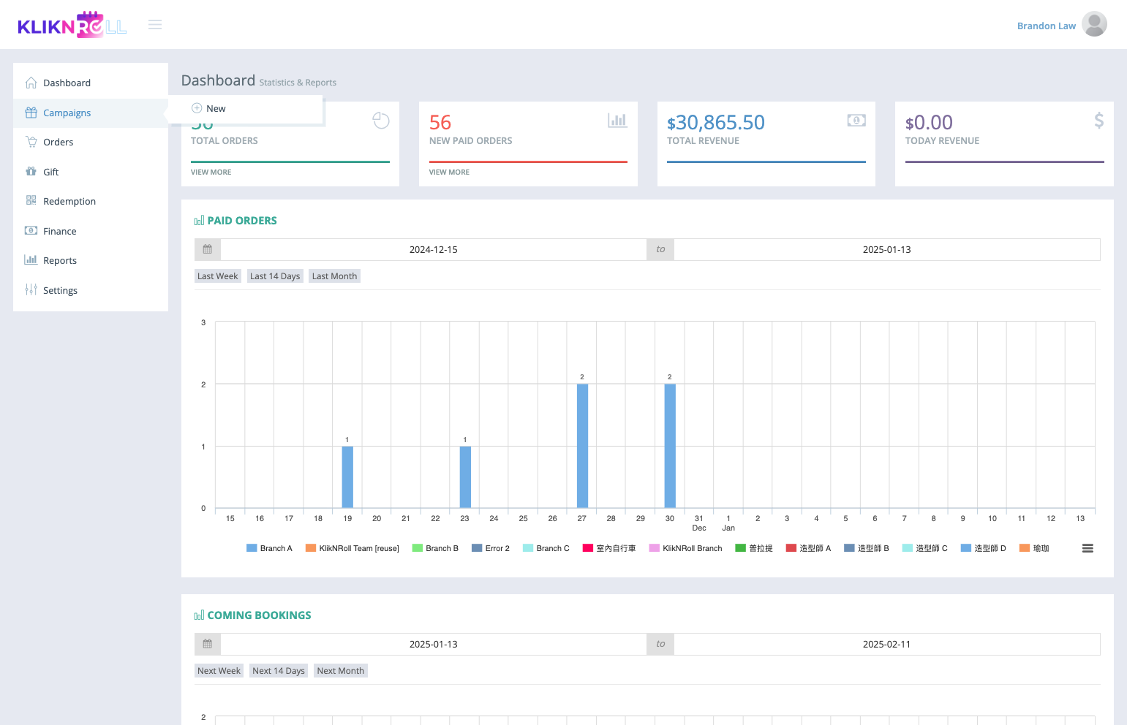Viewport: 1127px width, 725px height.
Task: Toggle Branch A legend series
Action: click(269, 548)
